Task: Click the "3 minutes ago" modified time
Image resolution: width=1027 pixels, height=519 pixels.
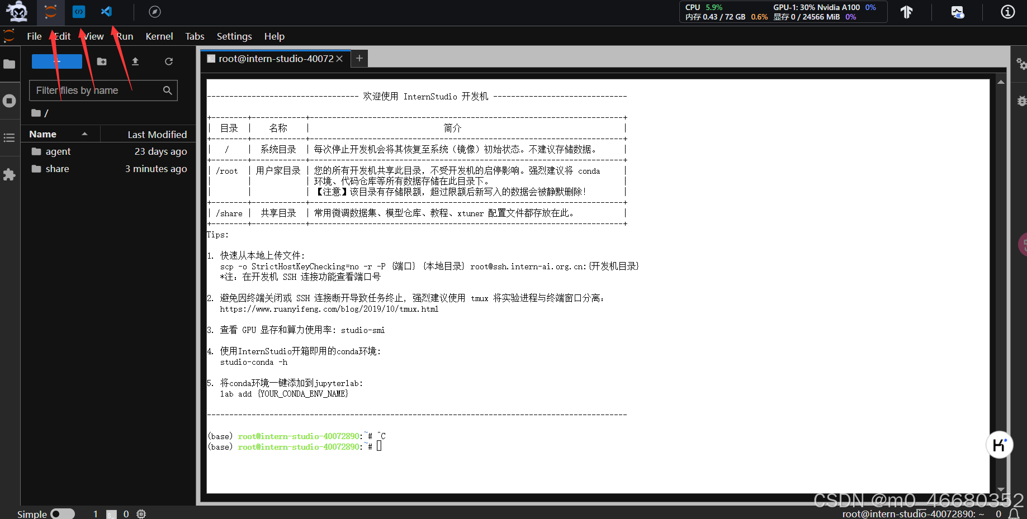Action: [156, 169]
